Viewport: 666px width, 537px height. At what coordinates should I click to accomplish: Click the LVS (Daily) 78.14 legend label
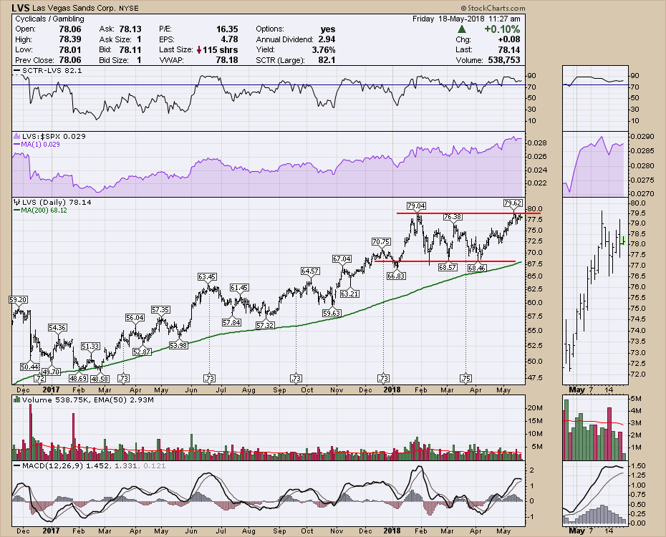(57, 202)
